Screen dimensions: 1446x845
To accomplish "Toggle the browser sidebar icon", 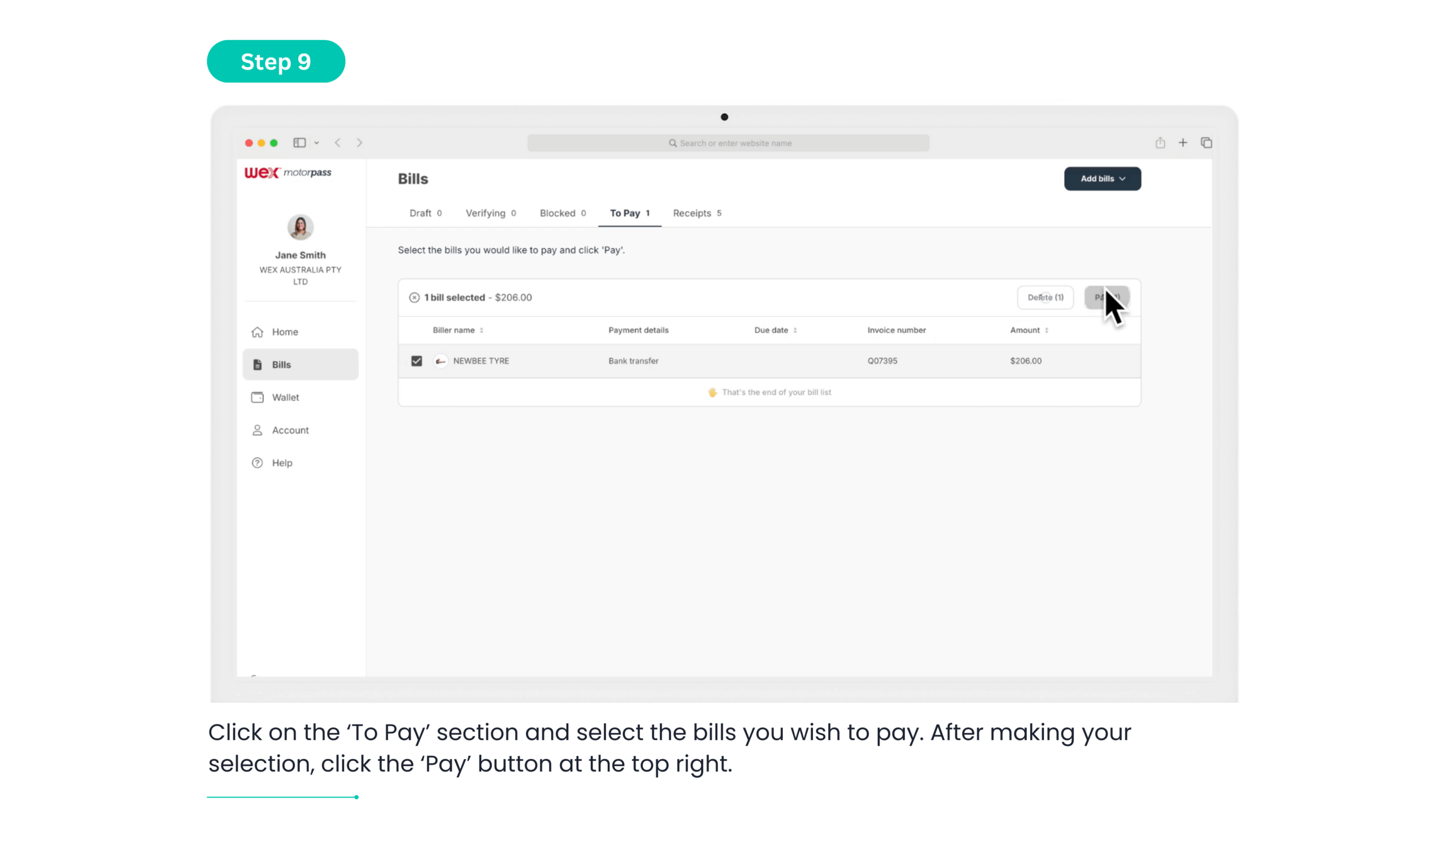I will coord(299,143).
